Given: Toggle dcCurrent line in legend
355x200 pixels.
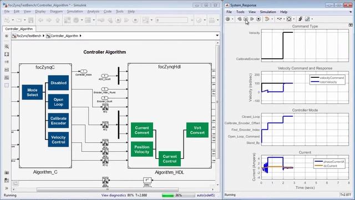Looking at the screenshot, I should [326, 166].
